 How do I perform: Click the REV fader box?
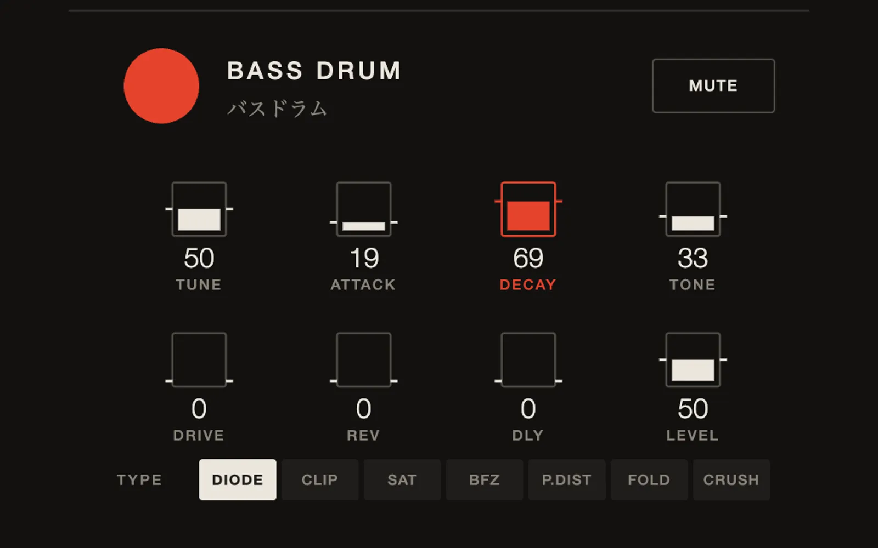pyautogui.click(x=364, y=360)
